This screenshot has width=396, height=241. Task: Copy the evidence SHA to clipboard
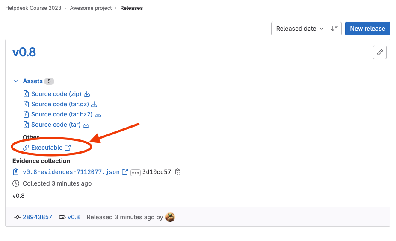178,172
